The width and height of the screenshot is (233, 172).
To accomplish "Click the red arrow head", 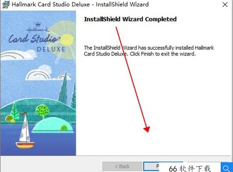I will click(147, 129).
